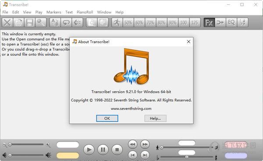Click the Help... button in About dialog
Image resolution: width=263 pixels, height=161 pixels.
point(155,118)
